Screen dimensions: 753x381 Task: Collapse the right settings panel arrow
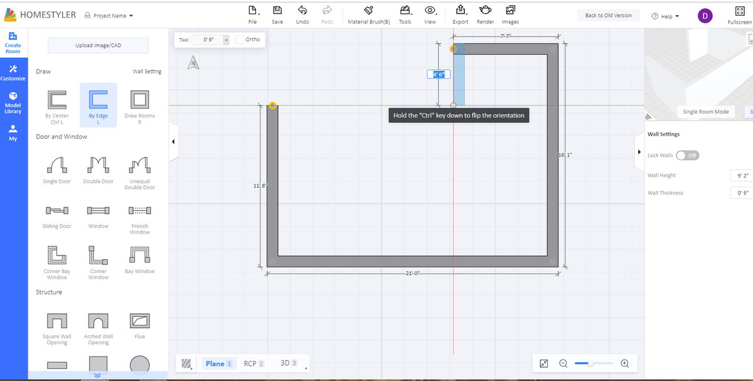639,152
